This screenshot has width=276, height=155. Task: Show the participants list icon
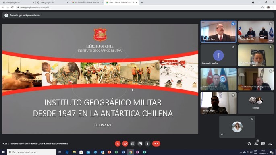[256, 144]
